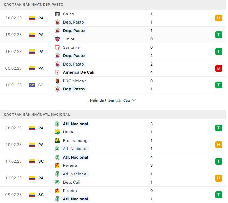This screenshot has height=203, width=228.
Task: Click the Junior team crest icon
Action: point(57,39)
